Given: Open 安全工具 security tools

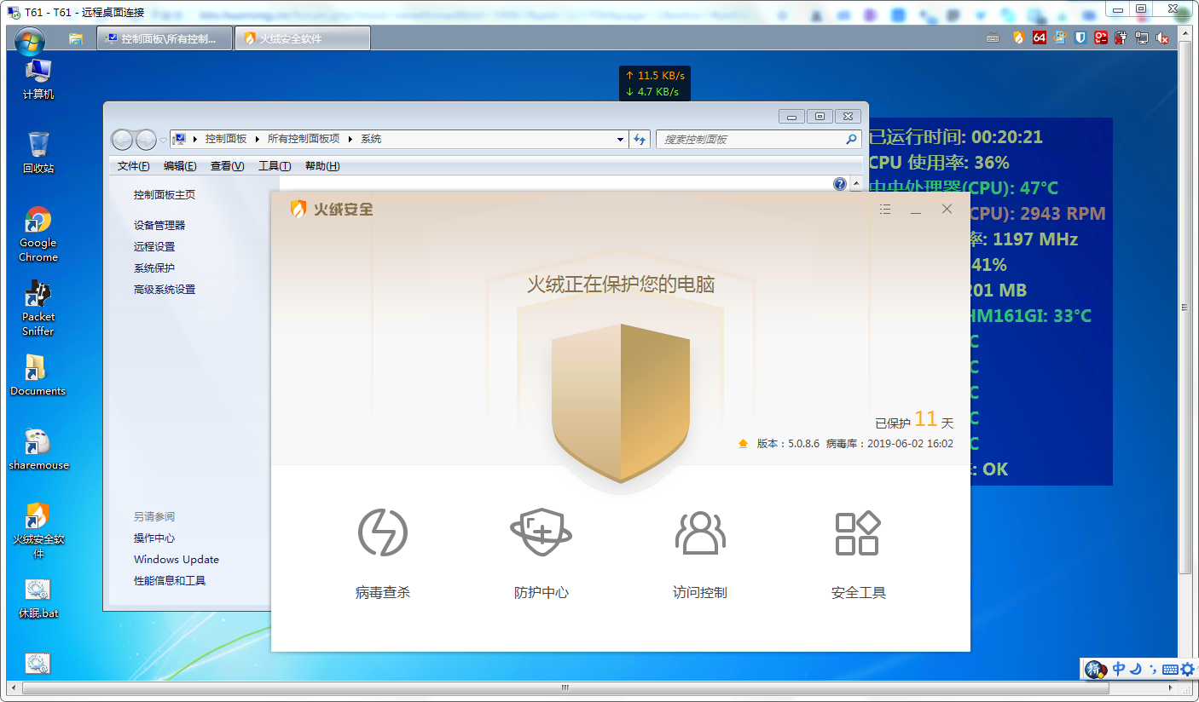Looking at the screenshot, I should click(858, 552).
